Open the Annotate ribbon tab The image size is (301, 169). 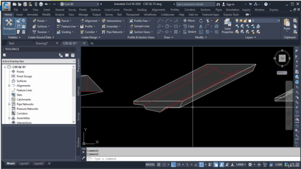click(32, 15)
